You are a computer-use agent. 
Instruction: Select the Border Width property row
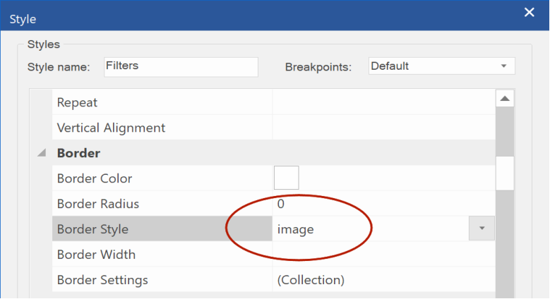pos(274,254)
